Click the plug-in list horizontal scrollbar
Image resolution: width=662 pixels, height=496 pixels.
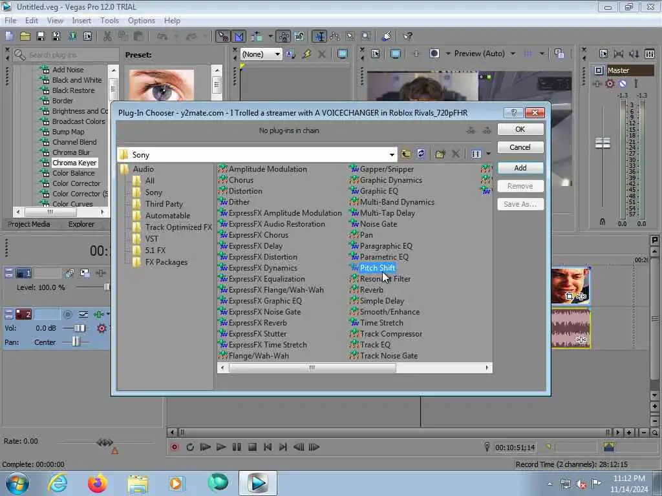point(312,367)
